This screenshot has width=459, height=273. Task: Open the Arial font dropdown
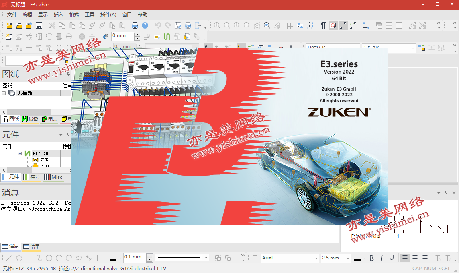[x=316, y=258]
